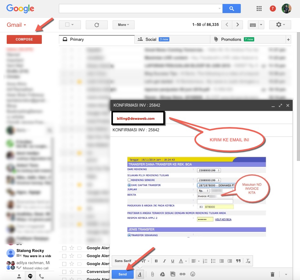This screenshot has width=300, height=280.
Task: Click the input tools keyboard icon
Action: [253, 25]
